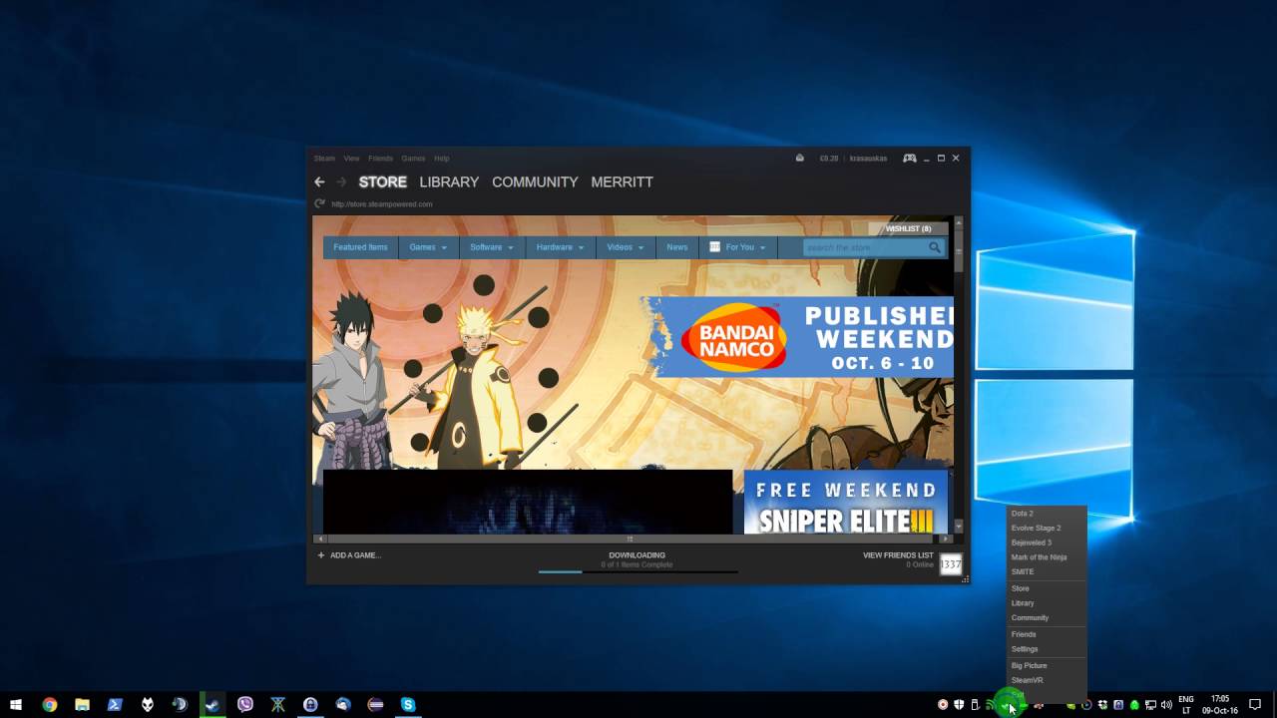This screenshot has height=718, width=1277.
Task: Open the MERRITT profile tab
Action: [x=622, y=181]
